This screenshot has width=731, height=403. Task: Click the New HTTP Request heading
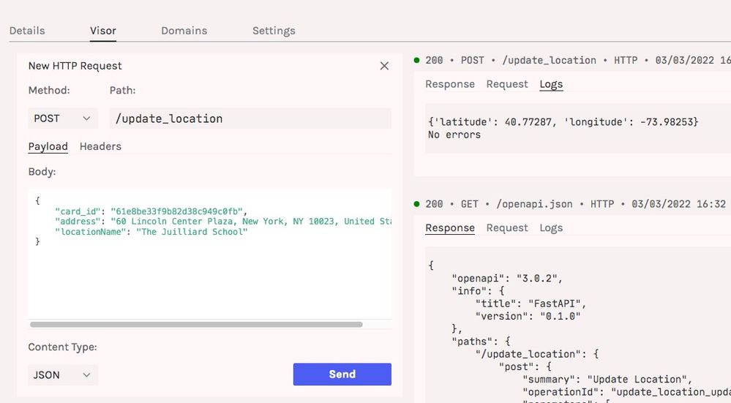pos(75,66)
